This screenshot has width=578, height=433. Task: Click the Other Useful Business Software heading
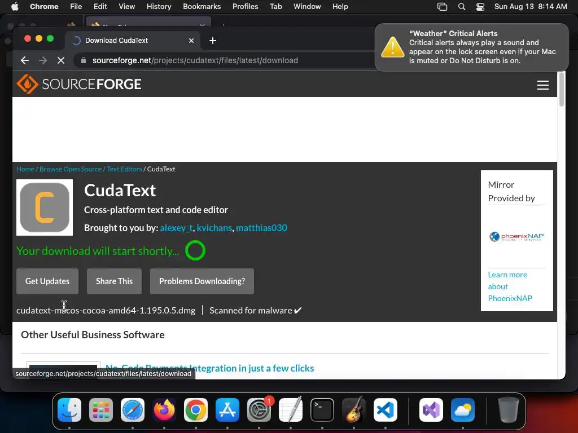[93, 335]
